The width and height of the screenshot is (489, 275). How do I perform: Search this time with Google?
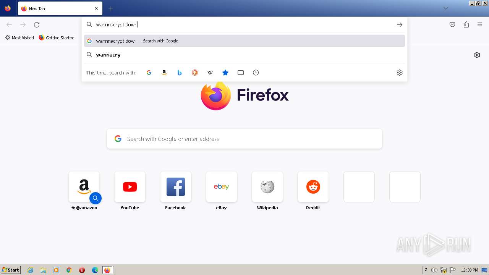tap(149, 73)
